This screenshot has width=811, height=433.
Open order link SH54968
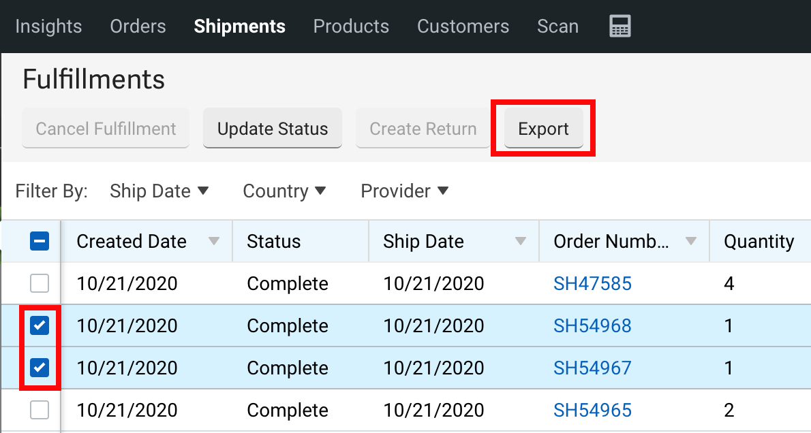pos(592,326)
